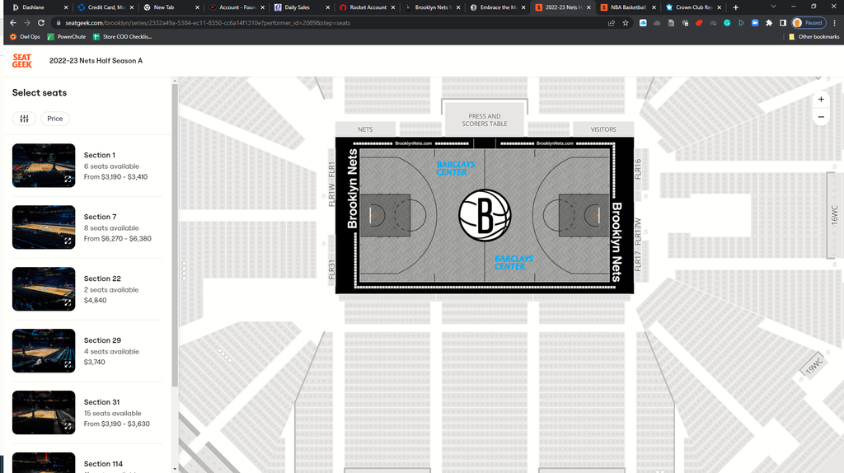Open the Price filter dropdown

click(x=55, y=119)
